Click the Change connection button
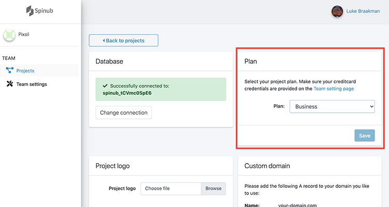 point(123,113)
